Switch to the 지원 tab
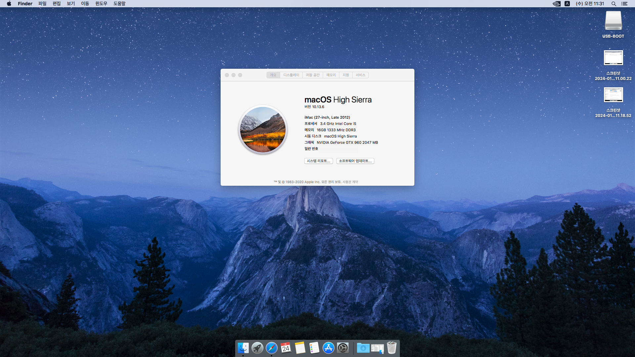Screen dimensions: 635x357 [346, 75]
